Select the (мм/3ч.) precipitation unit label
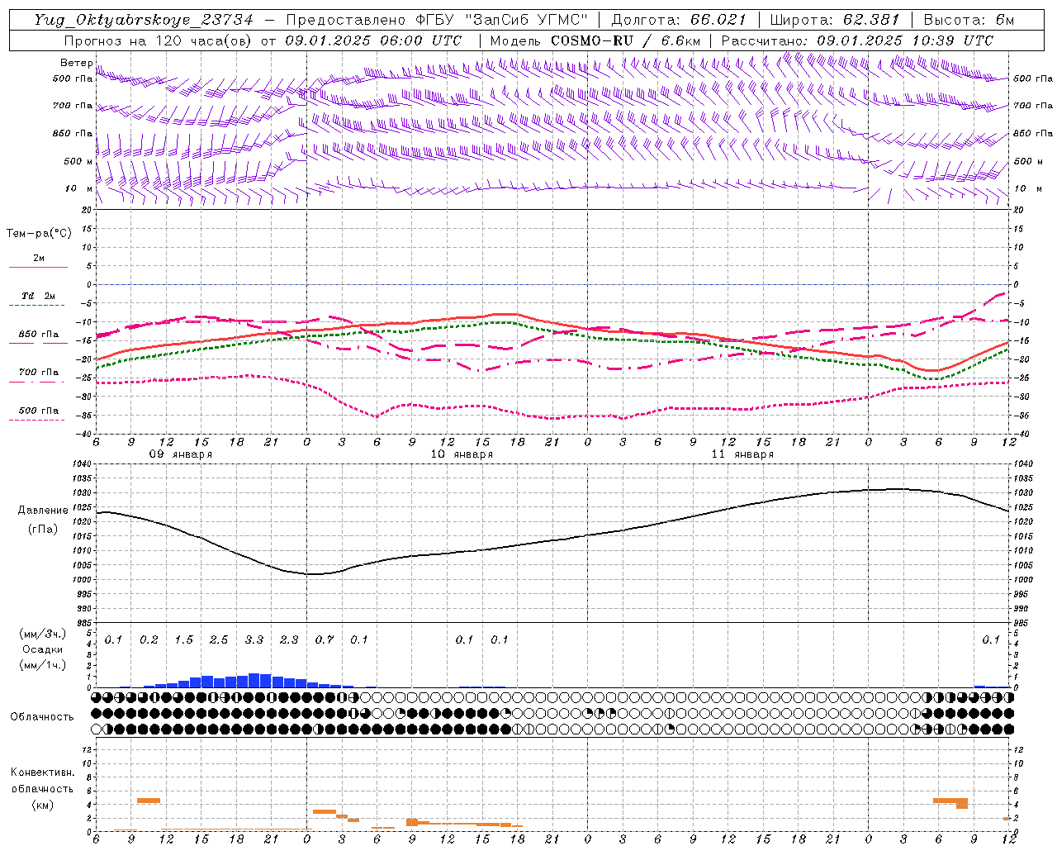The height and width of the screenshot is (846, 1057). (43, 634)
